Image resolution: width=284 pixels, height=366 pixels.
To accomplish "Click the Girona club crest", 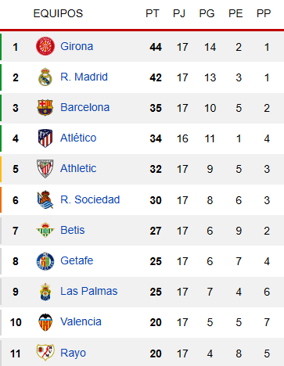I will point(45,46).
